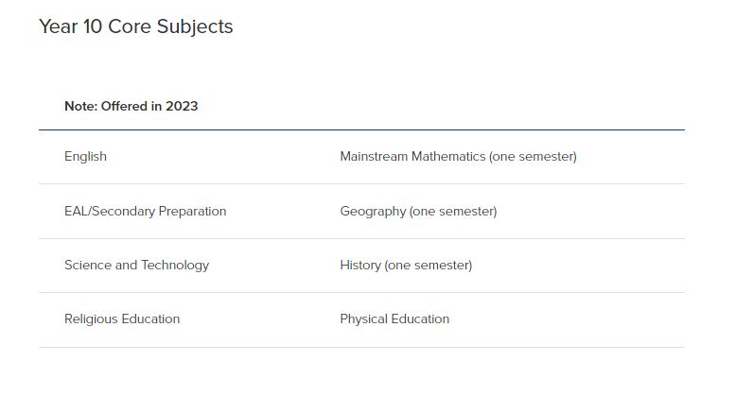Screen dimensions: 735x396
Task: Click '(one semester)' beside Geography
Action: click(453, 211)
